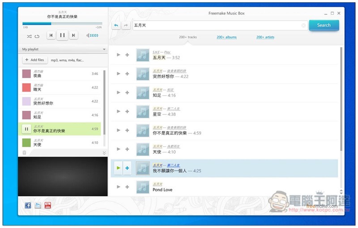Skip to the next track
Screen dimensions: 358x228
[73, 35]
